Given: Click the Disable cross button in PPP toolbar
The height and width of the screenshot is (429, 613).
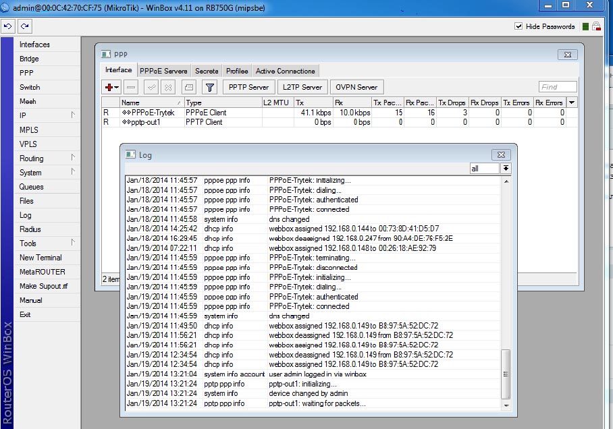Looking at the screenshot, I should coord(168,87).
